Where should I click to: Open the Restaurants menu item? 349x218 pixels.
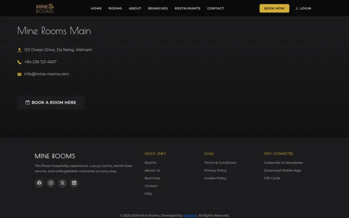pos(187,8)
